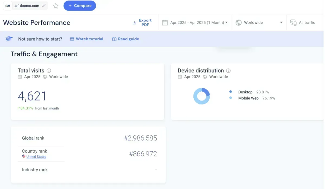Follow the United States country link
Image resolution: width=325 pixels, height=189 pixels.
pos(36,157)
